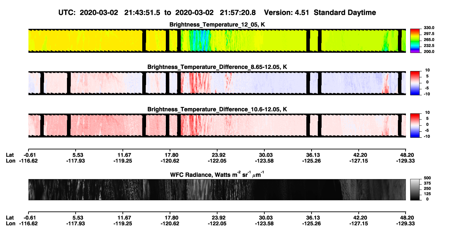Viewport: 451px width, 231px height.
Task: Click longitude '-123.58' on the axis above WFC panel
Action: tap(265, 161)
